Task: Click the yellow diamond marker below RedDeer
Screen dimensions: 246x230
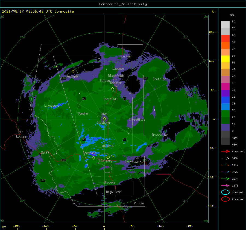Action: tap(112, 89)
